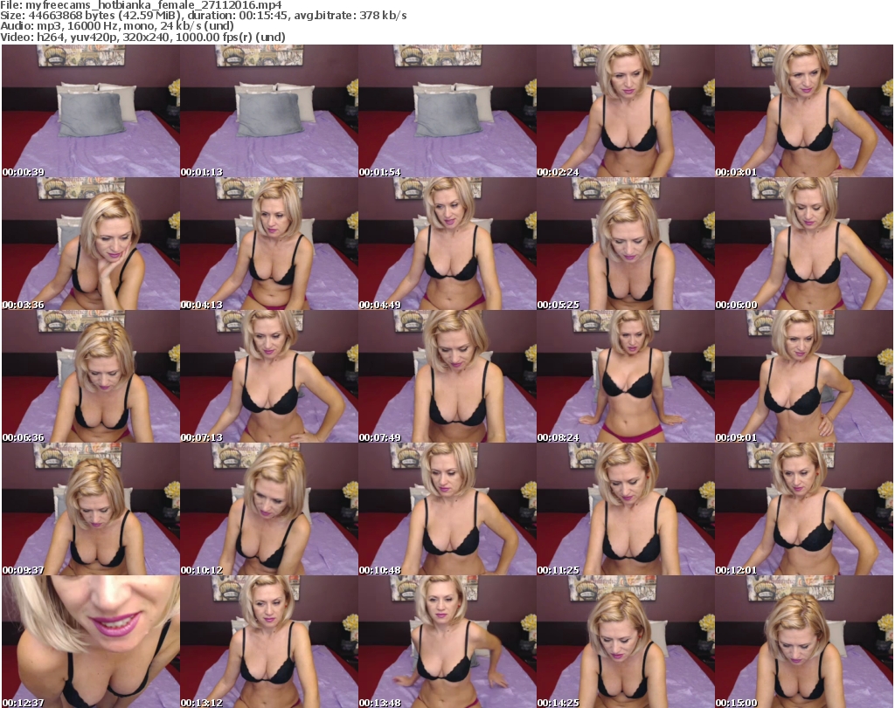Viewport: 895px width, 708px height.
Task: Click the File name line in header
Action: (141, 5)
